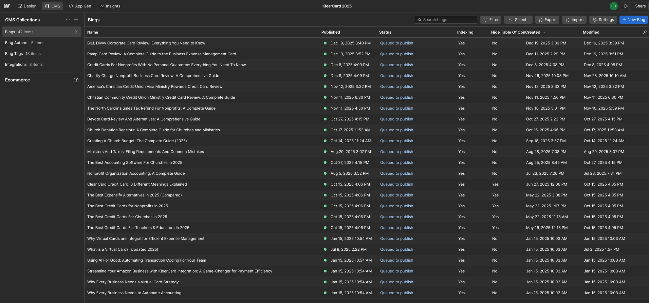Click Aug 5, 2025 3:52 PM published date

[350, 173]
